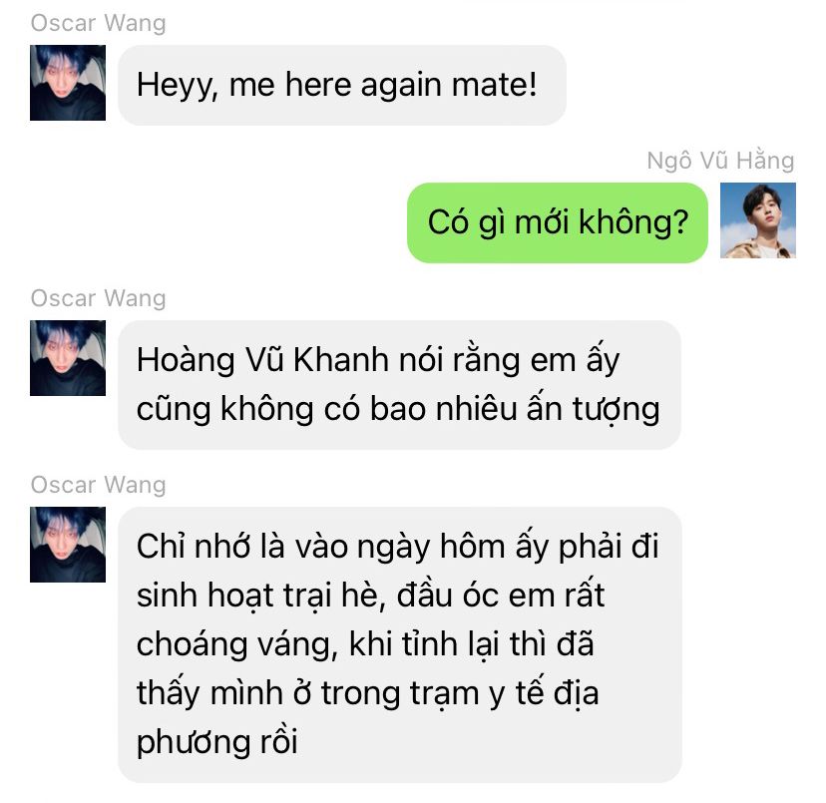Image resolution: width=826 pixels, height=803 pixels.
Task: Select the line starting "Chỉ nhớ là vào ngày"
Action: point(397,547)
